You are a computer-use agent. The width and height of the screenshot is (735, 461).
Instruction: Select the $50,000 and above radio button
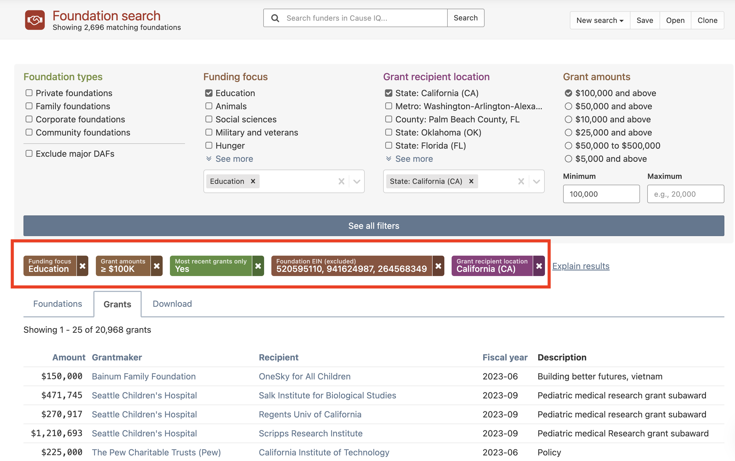click(568, 106)
